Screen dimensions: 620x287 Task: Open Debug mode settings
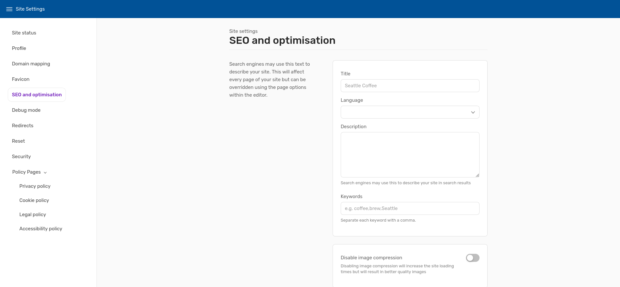click(26, 110)
